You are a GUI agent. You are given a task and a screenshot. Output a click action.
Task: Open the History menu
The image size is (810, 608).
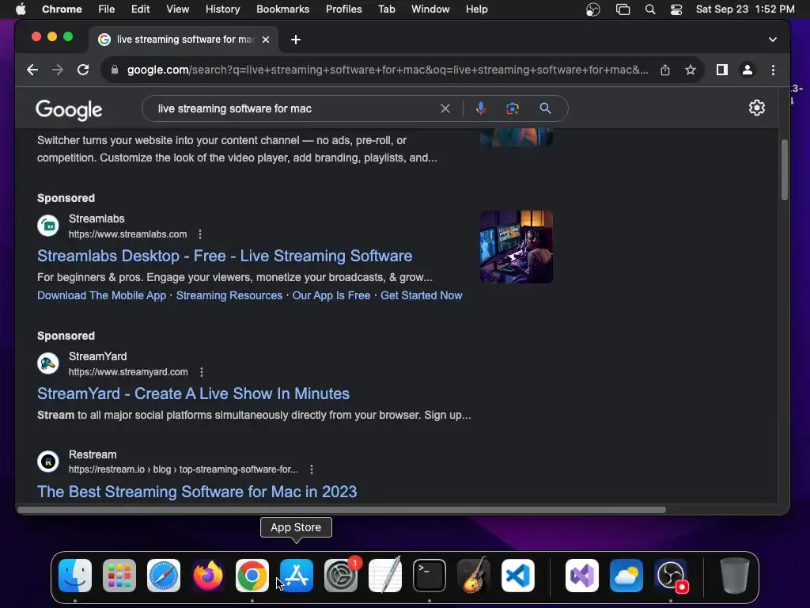222,9
